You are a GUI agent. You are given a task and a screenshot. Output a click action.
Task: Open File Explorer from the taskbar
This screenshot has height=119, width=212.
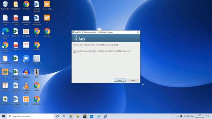78,116
